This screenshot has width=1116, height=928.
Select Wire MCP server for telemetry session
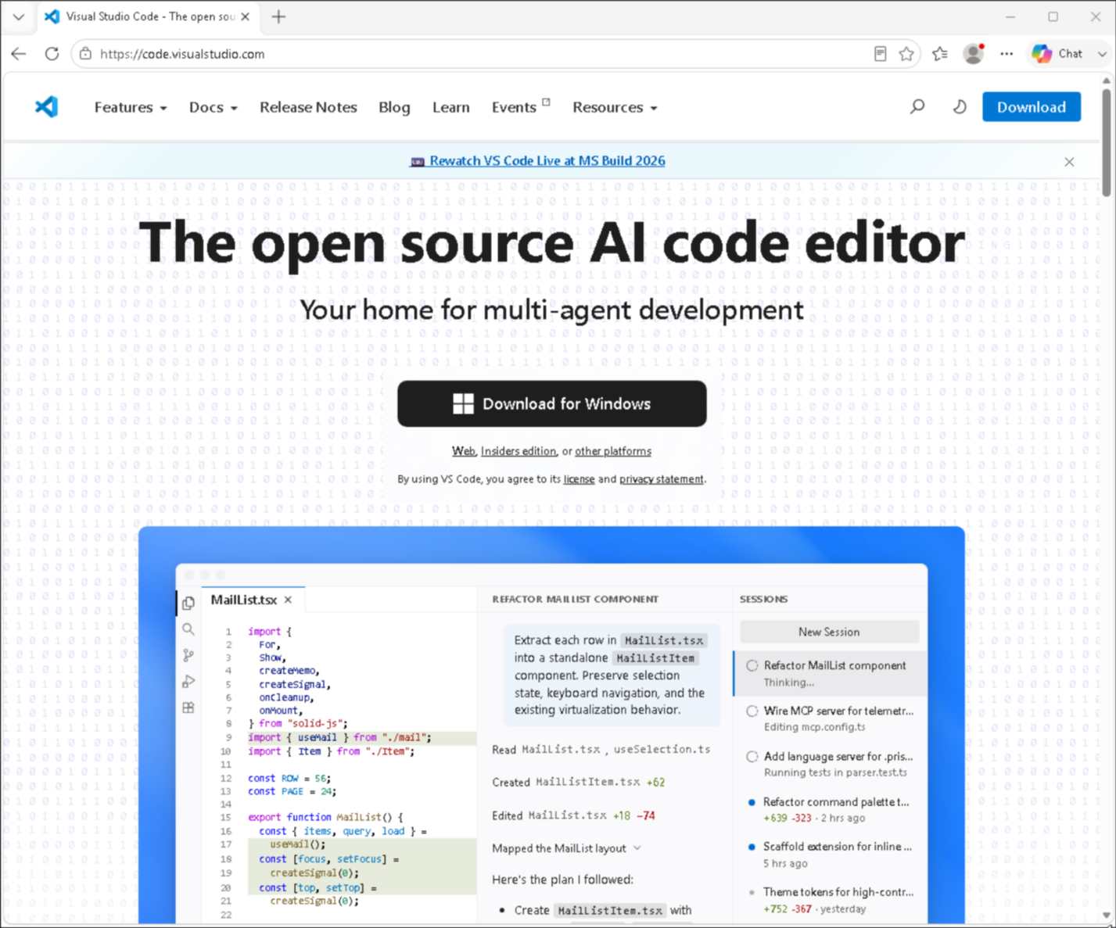[x=830, y=718]
